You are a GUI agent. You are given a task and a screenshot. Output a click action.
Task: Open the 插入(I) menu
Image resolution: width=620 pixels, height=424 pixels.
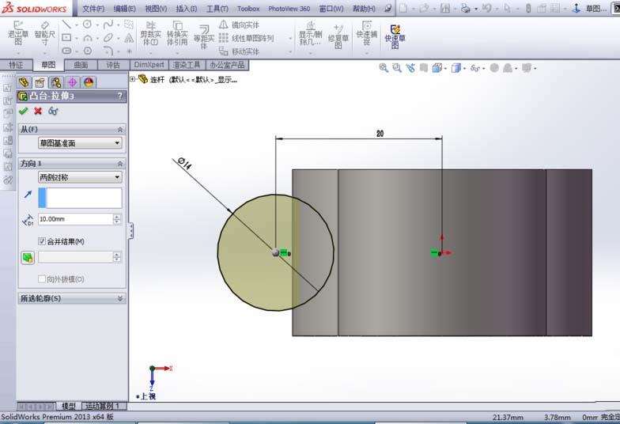187,9
